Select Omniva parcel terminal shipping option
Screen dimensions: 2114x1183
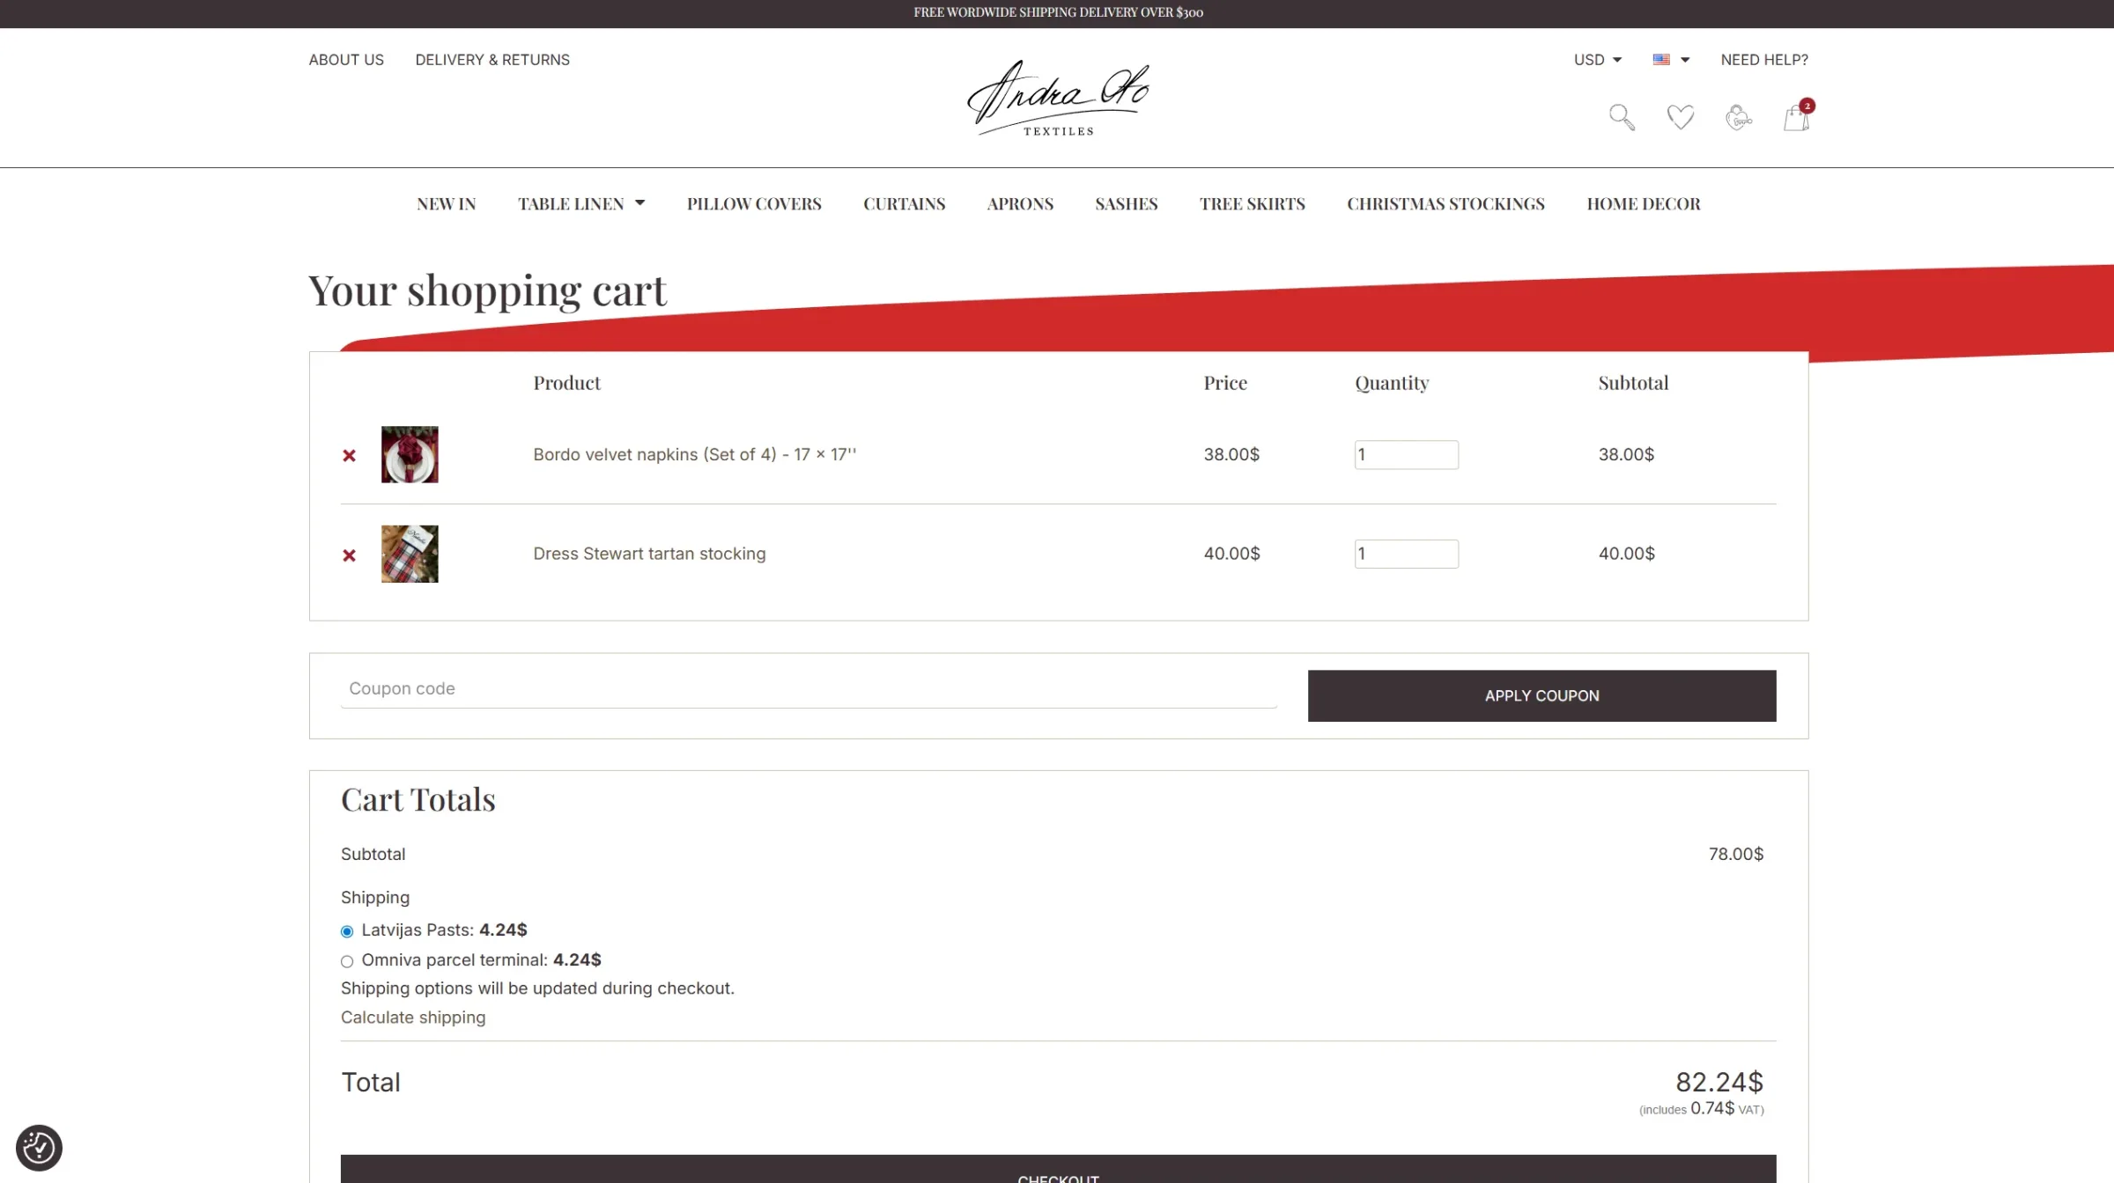pyautogui.click(x=347, y=961)
